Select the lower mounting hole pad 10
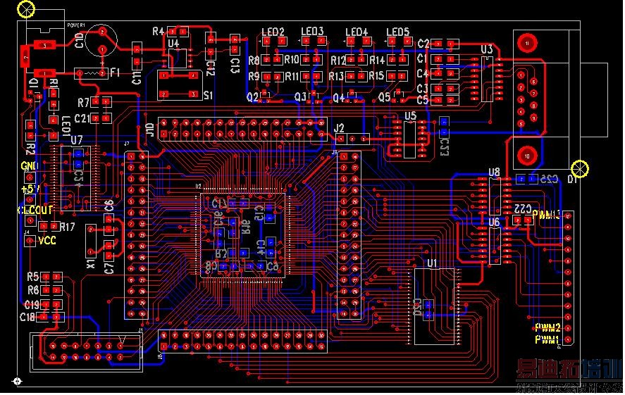The height and width of the screenshot is (395, 625). 527,156
